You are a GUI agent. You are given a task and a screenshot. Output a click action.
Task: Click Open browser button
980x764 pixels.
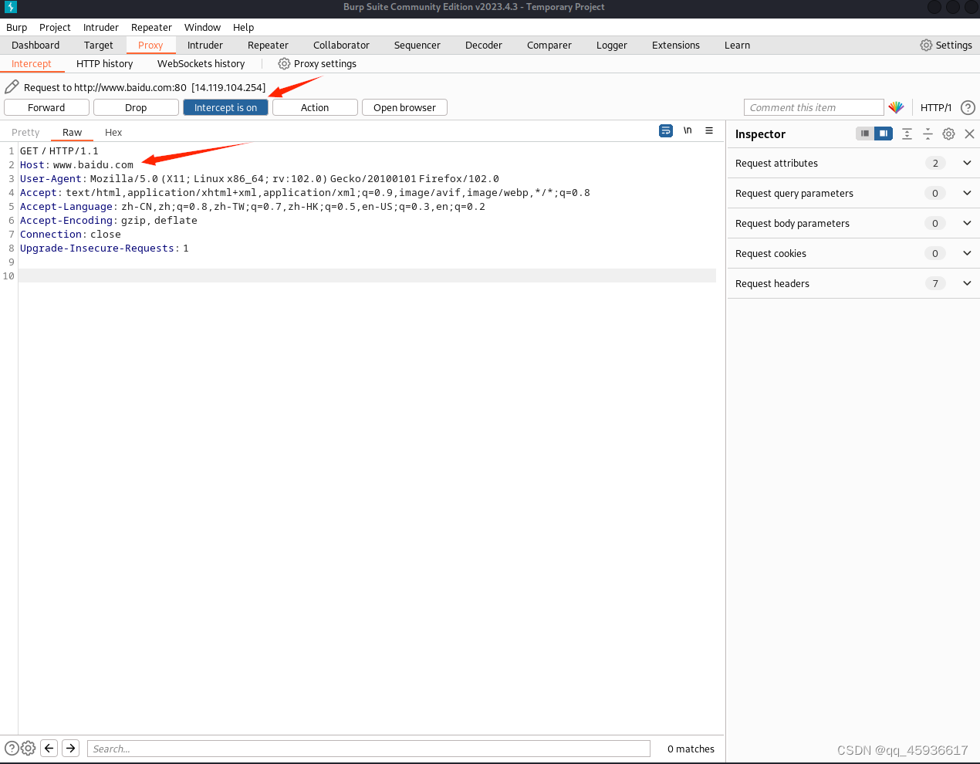[x=404, y=108]
